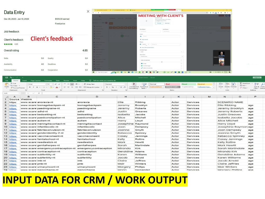Click the Percent Style icon
This screenshot has height=199, width=265.
113,87
